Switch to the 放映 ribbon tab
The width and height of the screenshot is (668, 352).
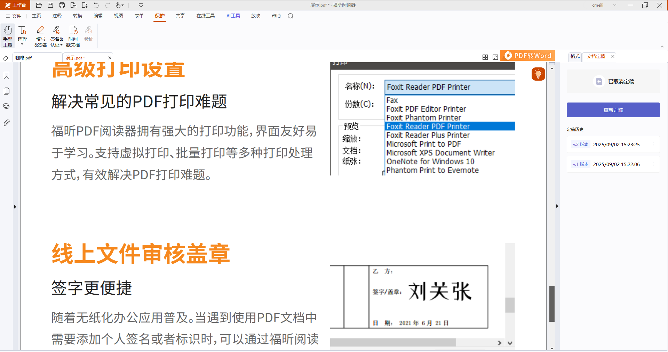pyautogui.click(x=256, y=16)
